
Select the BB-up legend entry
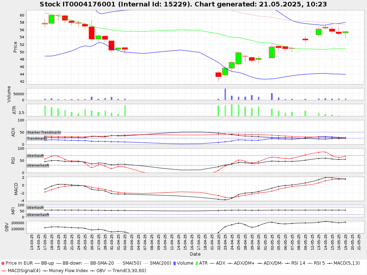pos(44,263)
